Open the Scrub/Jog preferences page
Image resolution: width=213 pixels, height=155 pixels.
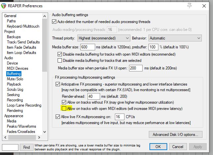point(15,90)
